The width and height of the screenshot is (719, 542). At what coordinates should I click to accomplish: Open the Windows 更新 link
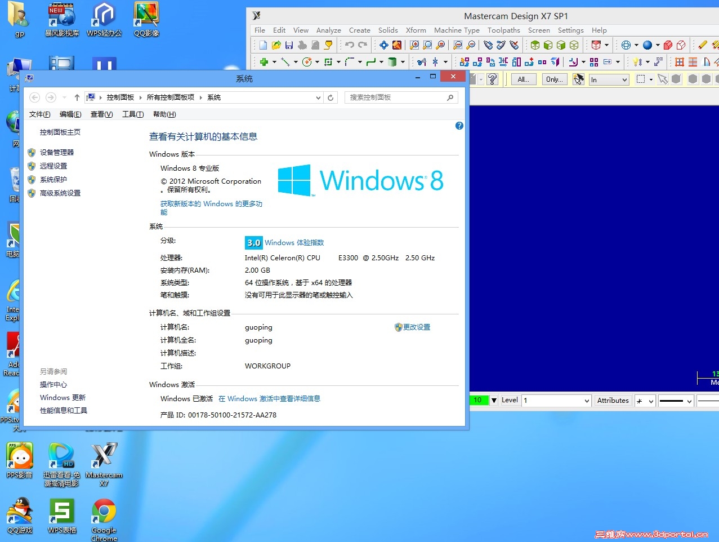point(62,397)
